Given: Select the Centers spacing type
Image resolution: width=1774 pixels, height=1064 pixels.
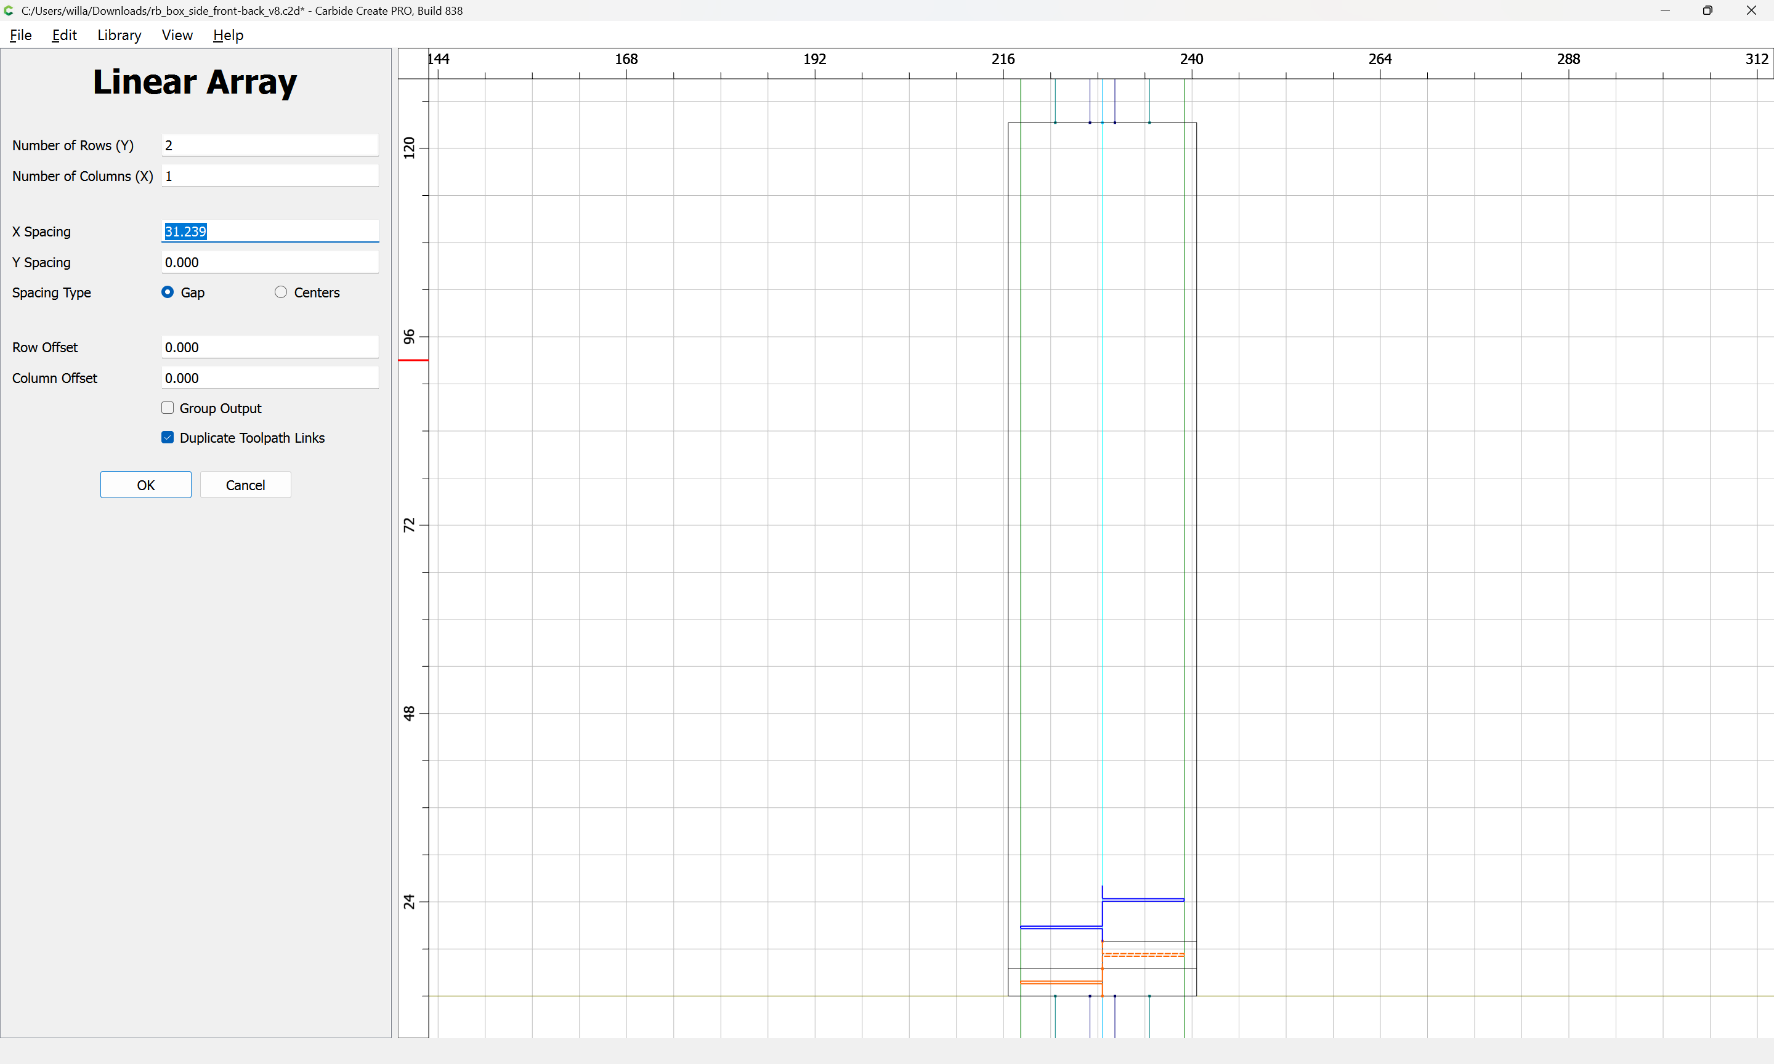Looking at the screenshot, I should (x=281, y=292).
